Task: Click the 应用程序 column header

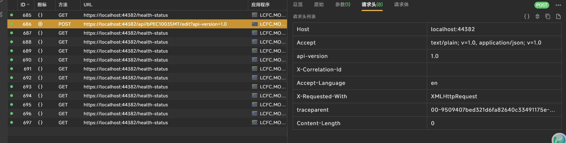Action: pos(260,5)
